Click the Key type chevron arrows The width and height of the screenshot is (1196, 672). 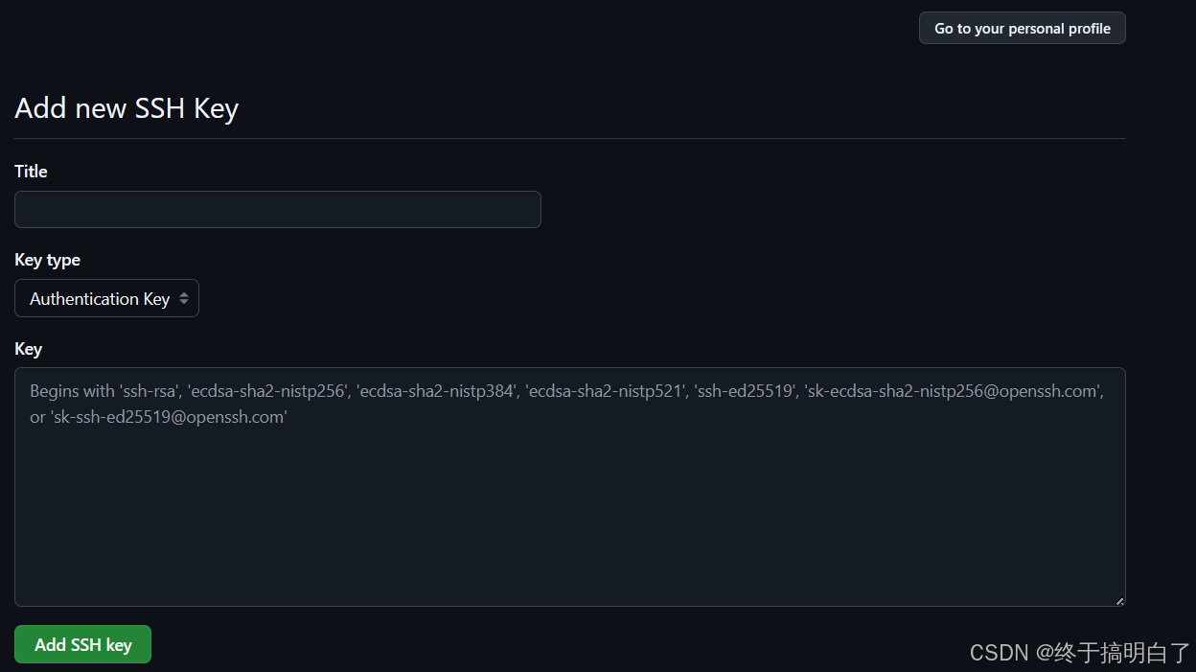185,298
